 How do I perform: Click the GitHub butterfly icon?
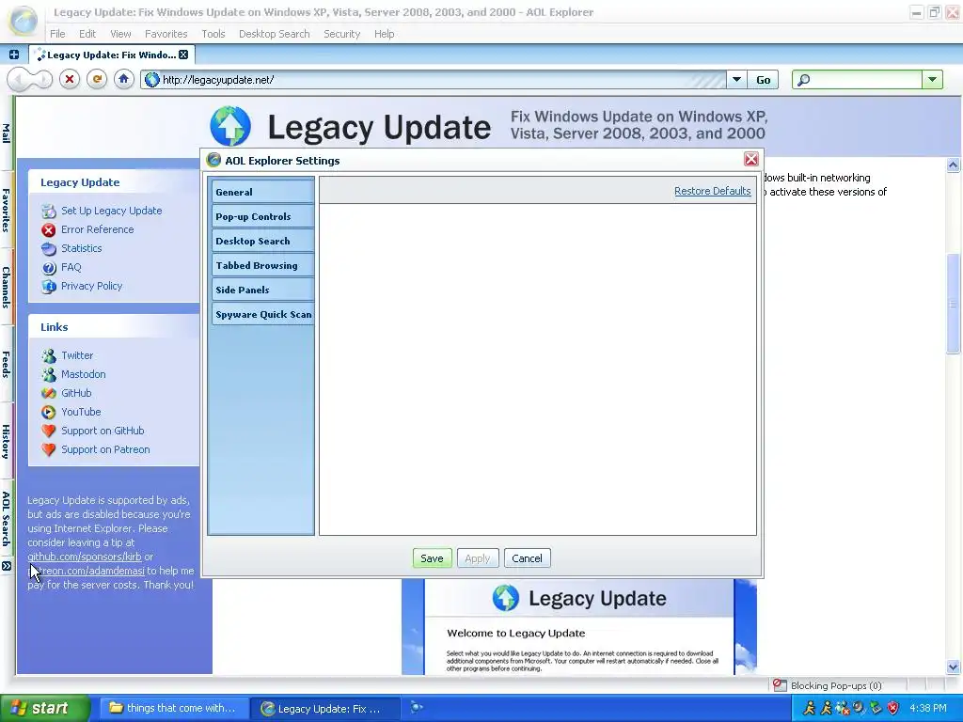point(49,393)
